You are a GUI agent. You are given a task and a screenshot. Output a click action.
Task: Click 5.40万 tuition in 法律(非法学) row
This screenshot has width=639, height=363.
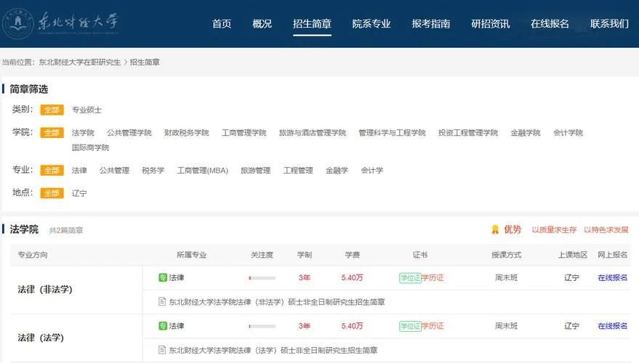[352, 277]
